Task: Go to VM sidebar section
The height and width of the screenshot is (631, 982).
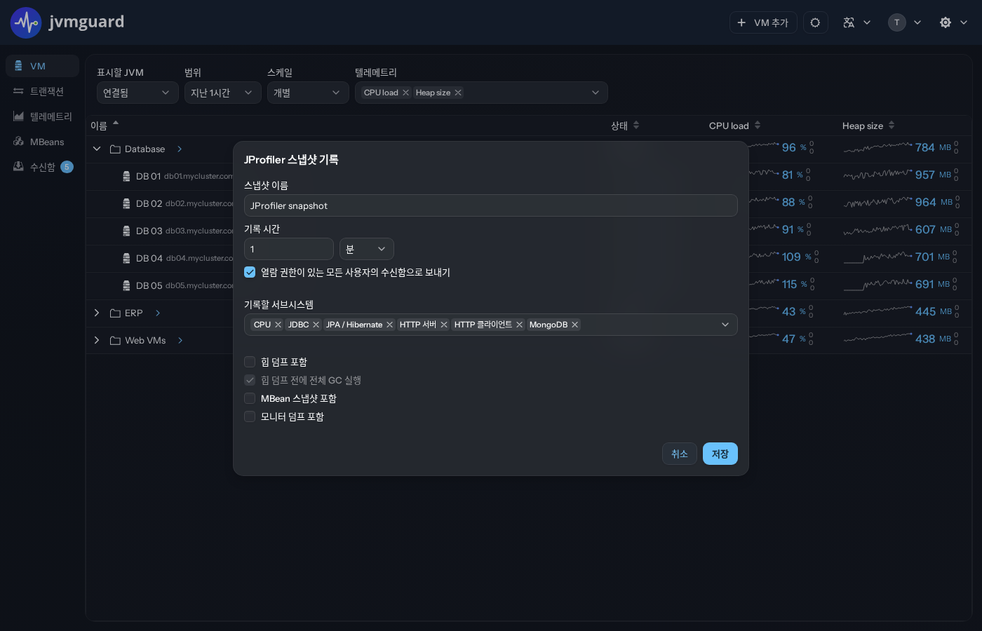Action: tap(42, 66)
